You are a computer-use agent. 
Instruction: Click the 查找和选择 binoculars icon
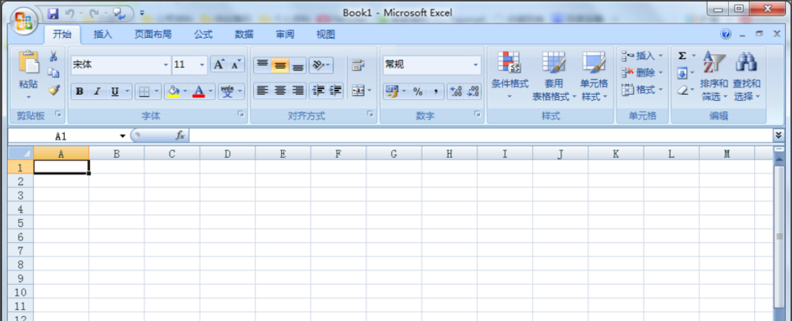point(746,63)
